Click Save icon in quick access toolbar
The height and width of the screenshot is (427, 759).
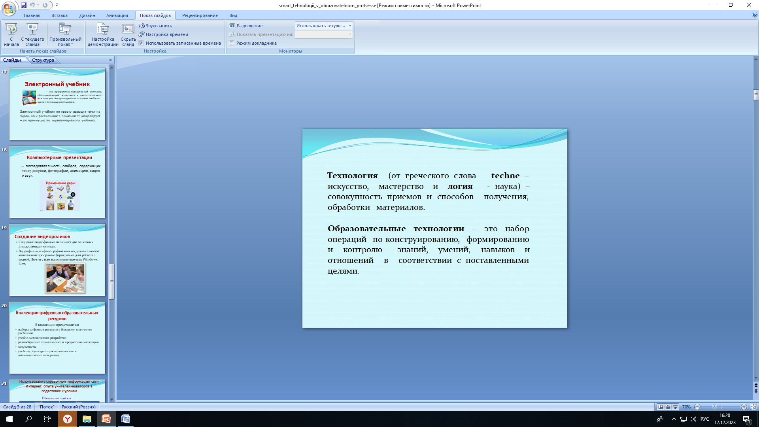point(24,5)
